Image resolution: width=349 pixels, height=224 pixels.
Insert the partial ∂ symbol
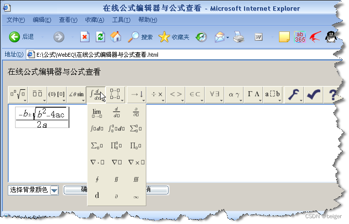(116, 196)
